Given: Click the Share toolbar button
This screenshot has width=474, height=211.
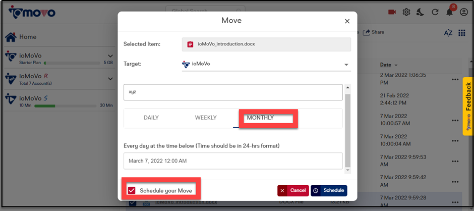Looking at the screenshot, I should click(374, 32).
